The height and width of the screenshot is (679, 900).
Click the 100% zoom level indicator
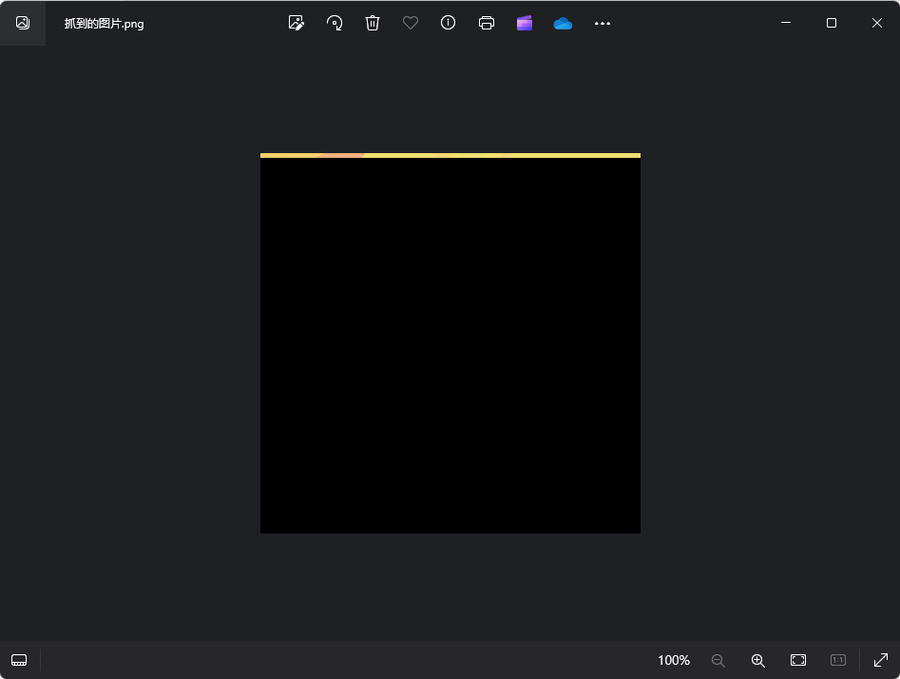tap(674, 660)
